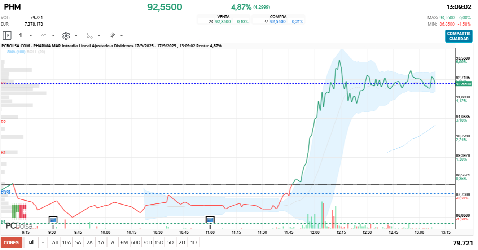Expand the chart type dropdown arrow
Screen dimensions: 478x250
click(x=53, y=36)
